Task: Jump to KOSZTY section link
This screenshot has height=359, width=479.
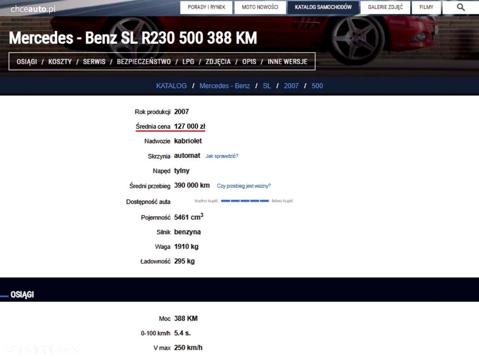Action: [x=60, y=62]
